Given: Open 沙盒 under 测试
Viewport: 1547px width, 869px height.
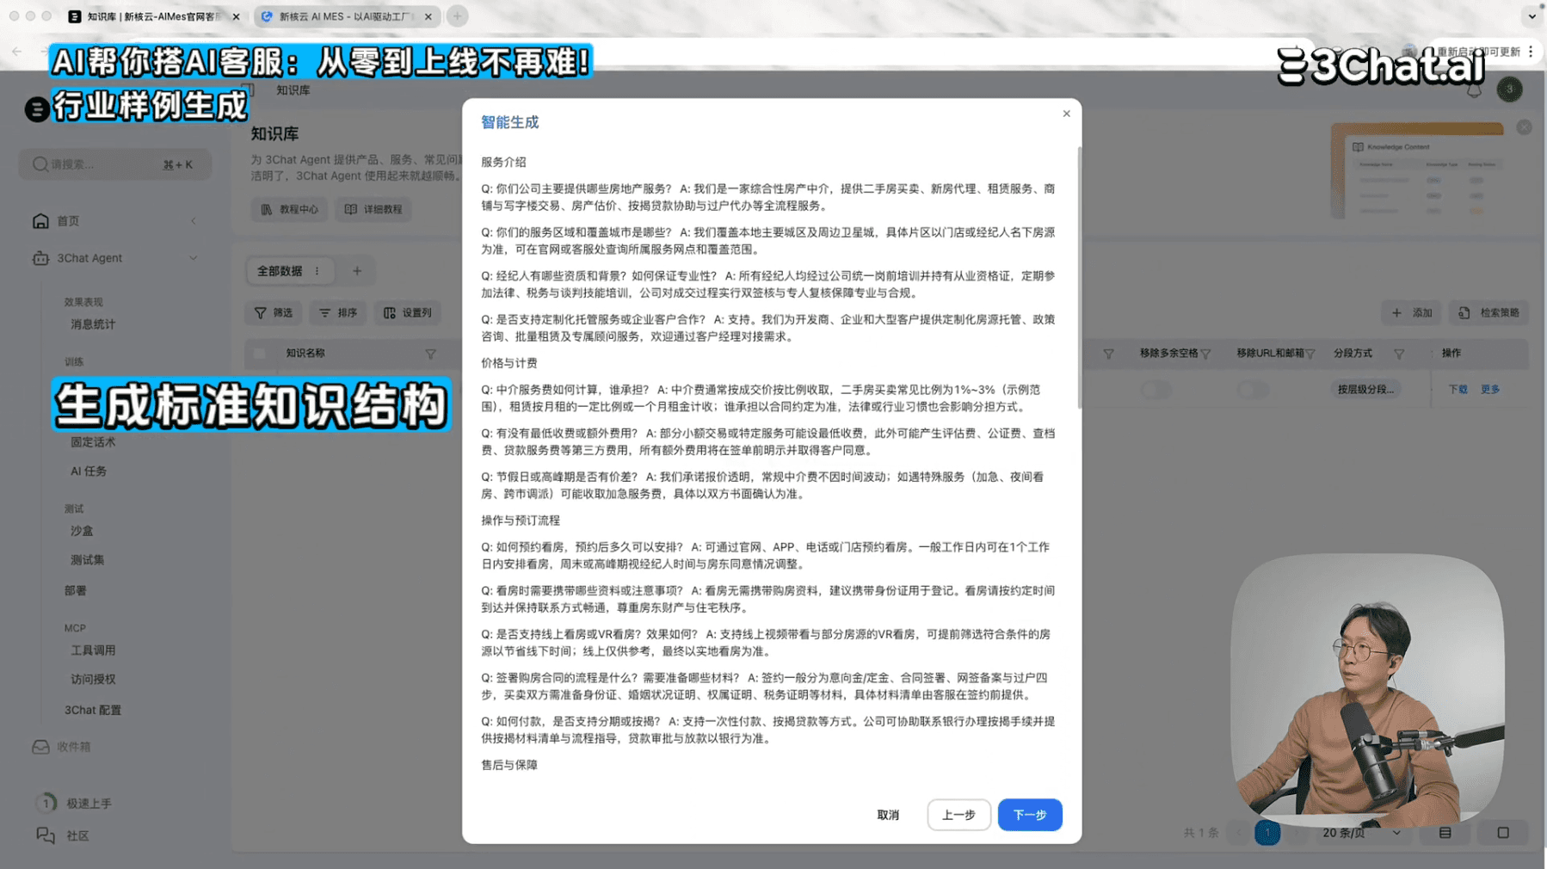Looking at the screenshot, I should (x=82, y=531).
